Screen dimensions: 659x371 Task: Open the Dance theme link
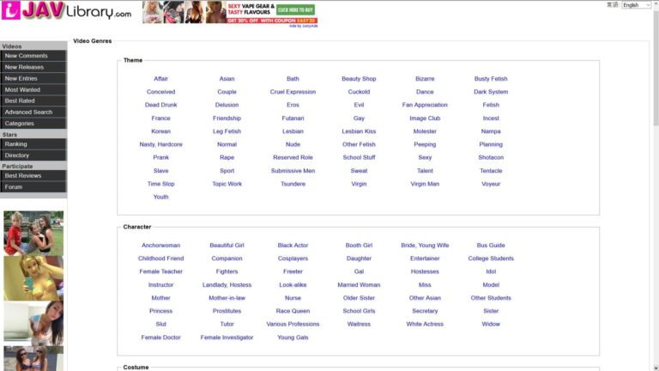click(425, 92)
